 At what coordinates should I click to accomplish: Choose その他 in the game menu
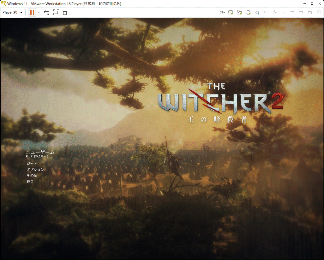pyautogui.click(x=32, y=176)
